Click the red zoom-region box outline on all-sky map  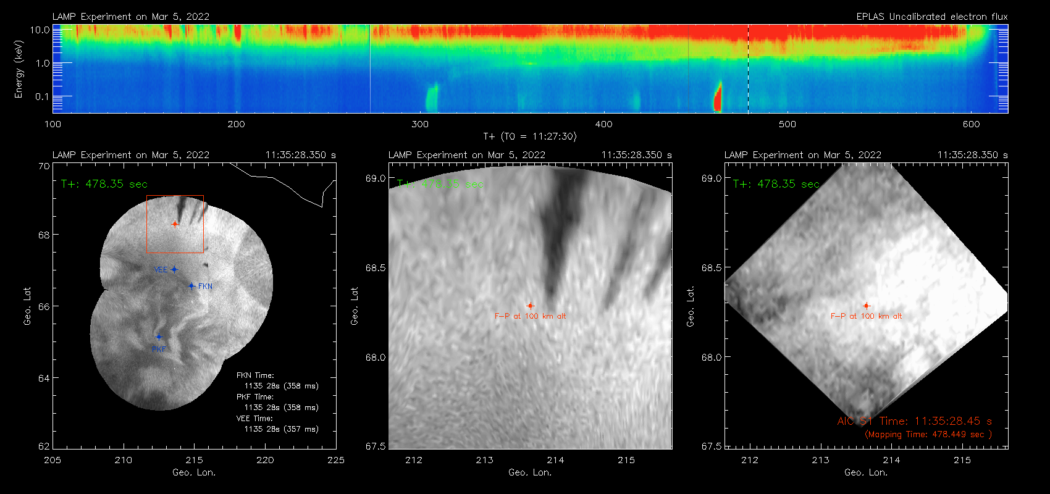(x=175, y=224)
